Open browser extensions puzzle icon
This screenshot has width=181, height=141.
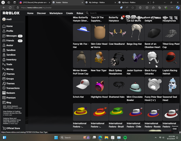click(140, 8)
